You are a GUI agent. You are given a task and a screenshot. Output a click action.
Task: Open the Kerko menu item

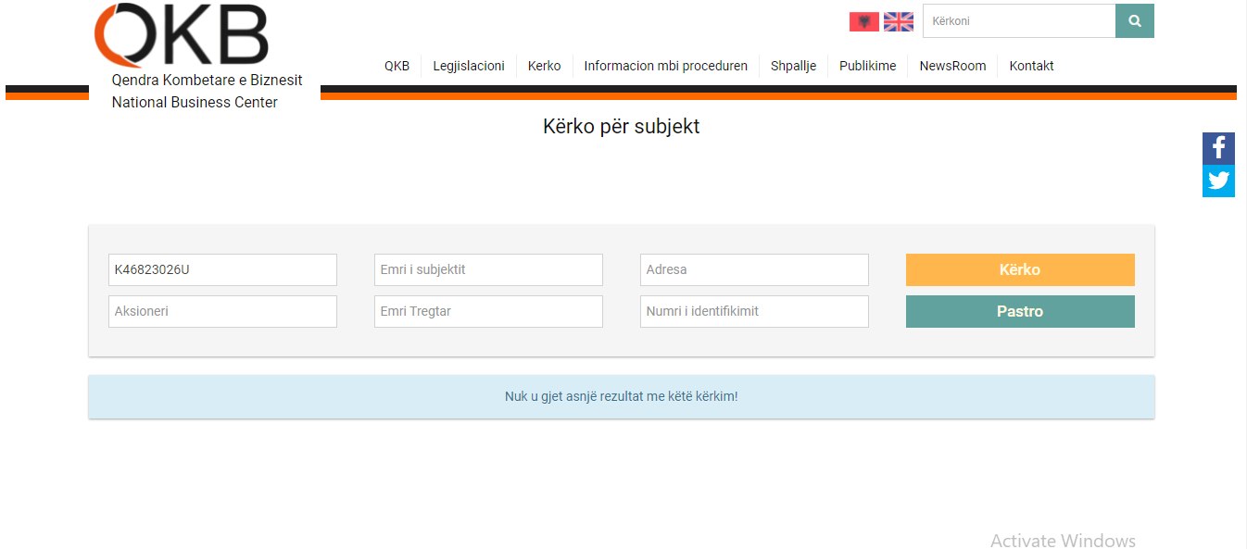click(x=544, y=66)
